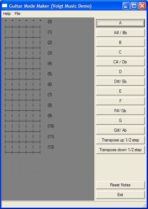The image size is (148, 209).
Task: Open the File menu
Action: (x=17, y=14)
